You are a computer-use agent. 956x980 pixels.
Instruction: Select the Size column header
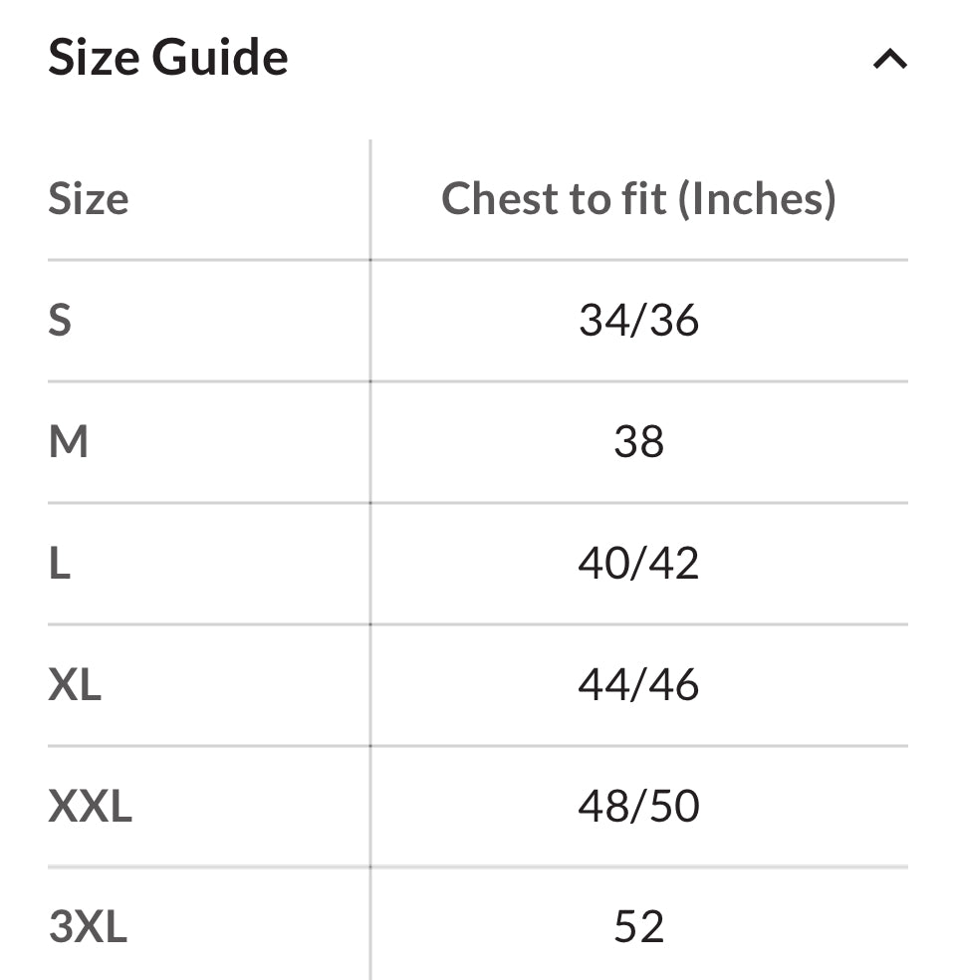coord(89,199)
